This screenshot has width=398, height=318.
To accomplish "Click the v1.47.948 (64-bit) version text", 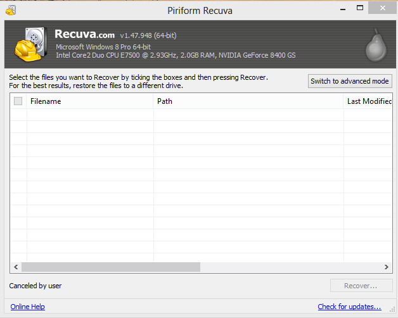I will pyautogui.click(x=148, y=35).
